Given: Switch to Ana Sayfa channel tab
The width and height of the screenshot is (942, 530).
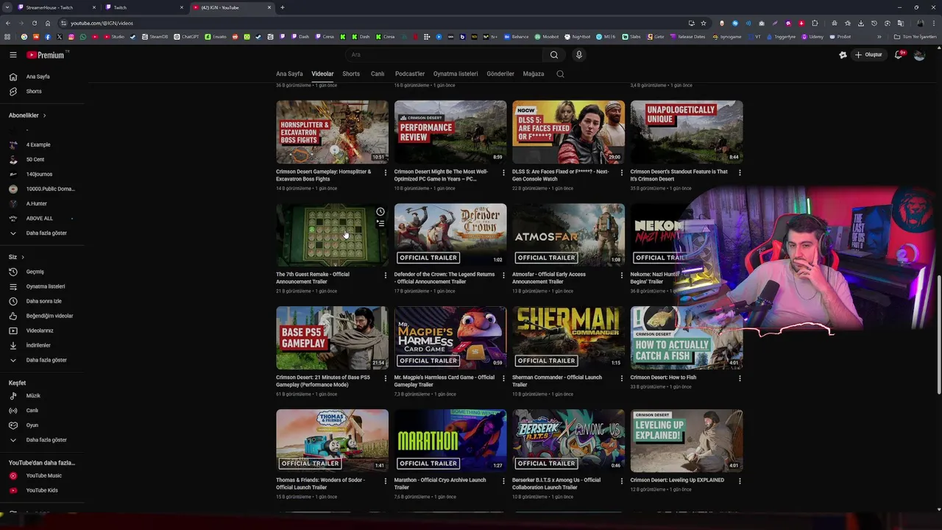Looking at the screenshot, I should tap(289, 74).
